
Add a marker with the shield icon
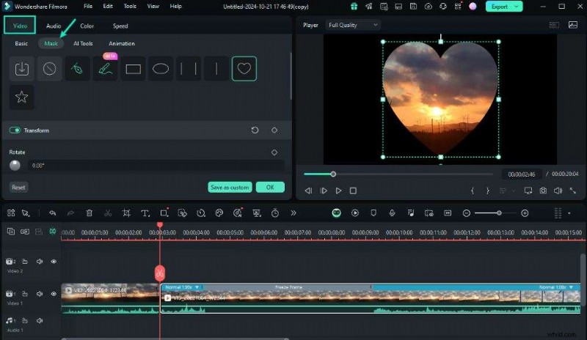click(x=373, y=212)
